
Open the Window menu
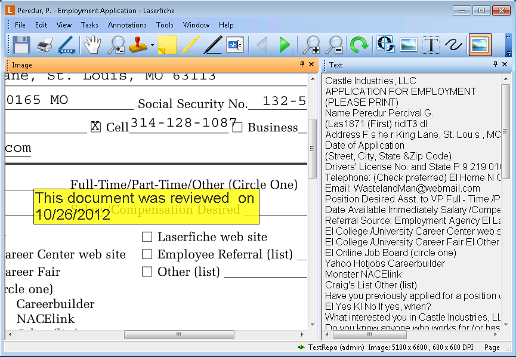196,25
